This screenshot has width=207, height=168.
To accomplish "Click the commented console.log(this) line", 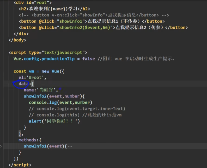I will 75,115.
